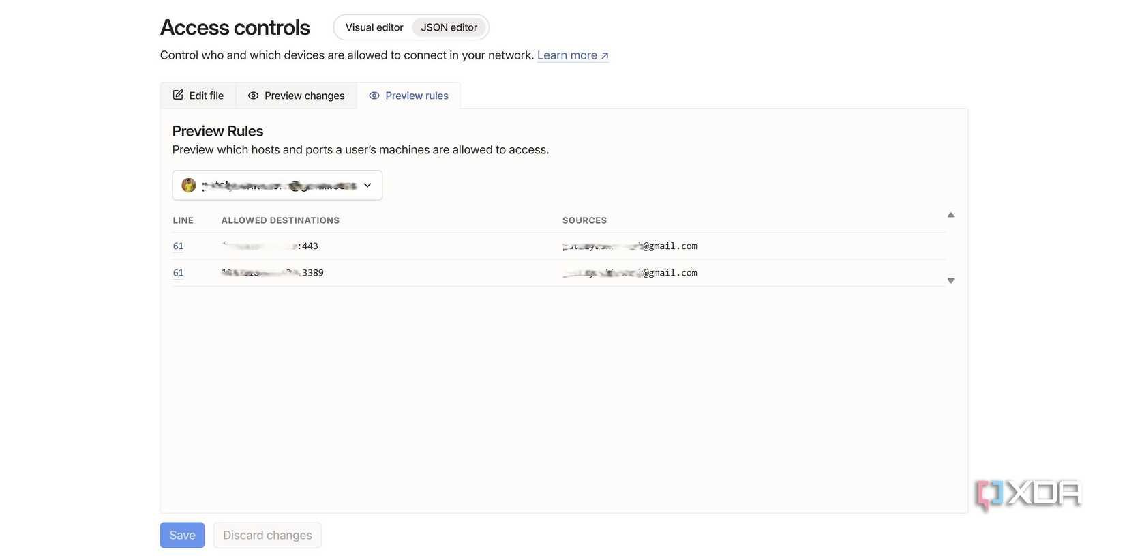Open the Preview changes tab
Viewport: 1125px width, 556px height.
(297, 96)
